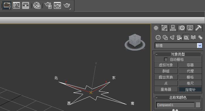Select the Lights category icon
The width and height of the screenshot is (205, 111).
172,37
